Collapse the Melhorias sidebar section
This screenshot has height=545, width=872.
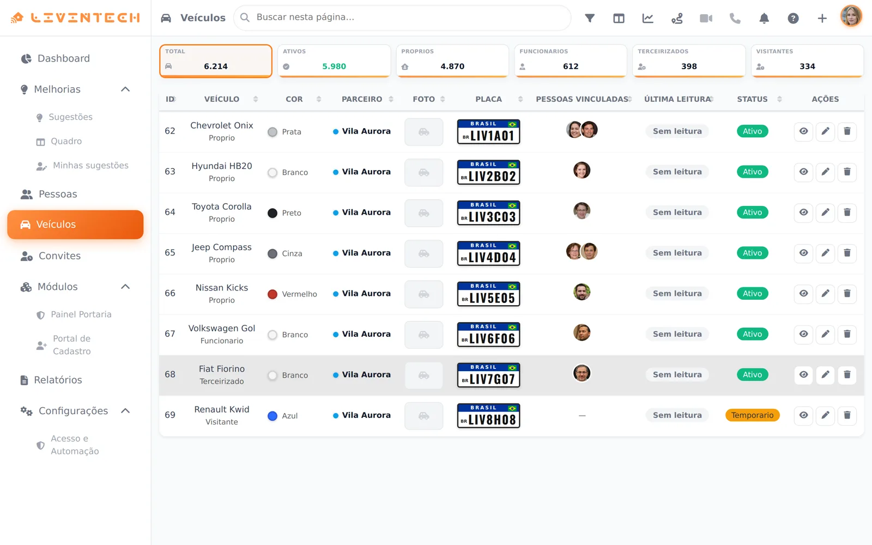point(125,89)
